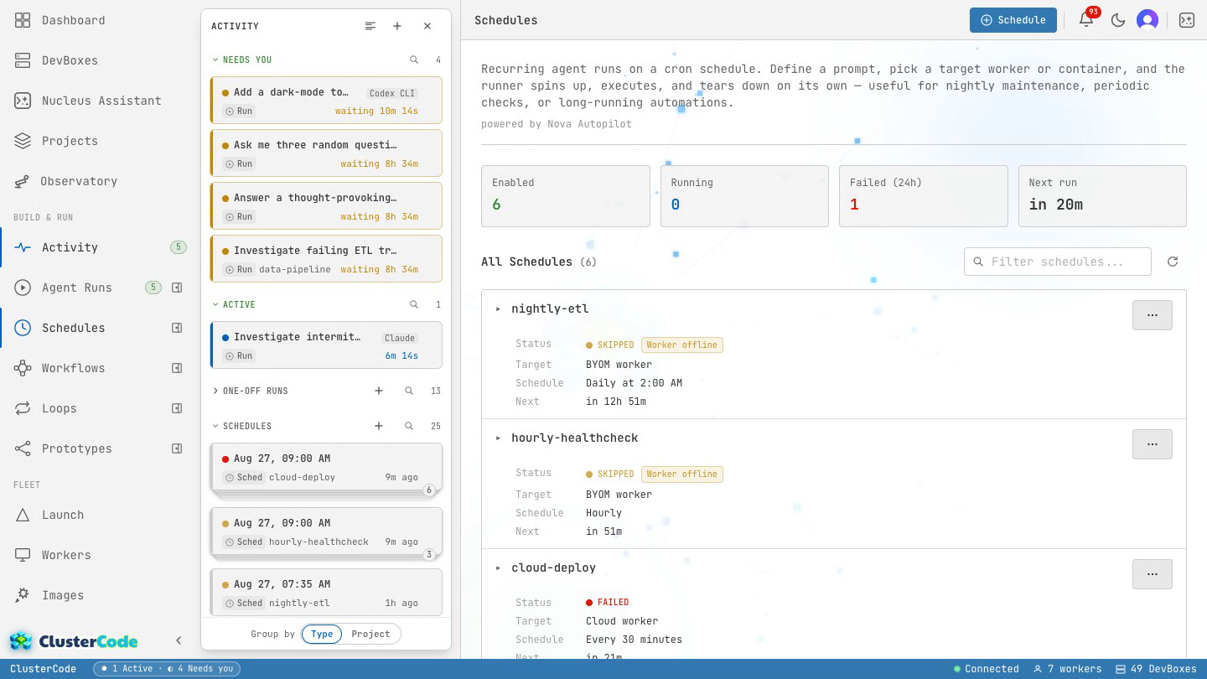Open hourly-healthcheck Aug 27 schedule card
The height and width of the screenshot is (679, 1207).
coord(326,531)
